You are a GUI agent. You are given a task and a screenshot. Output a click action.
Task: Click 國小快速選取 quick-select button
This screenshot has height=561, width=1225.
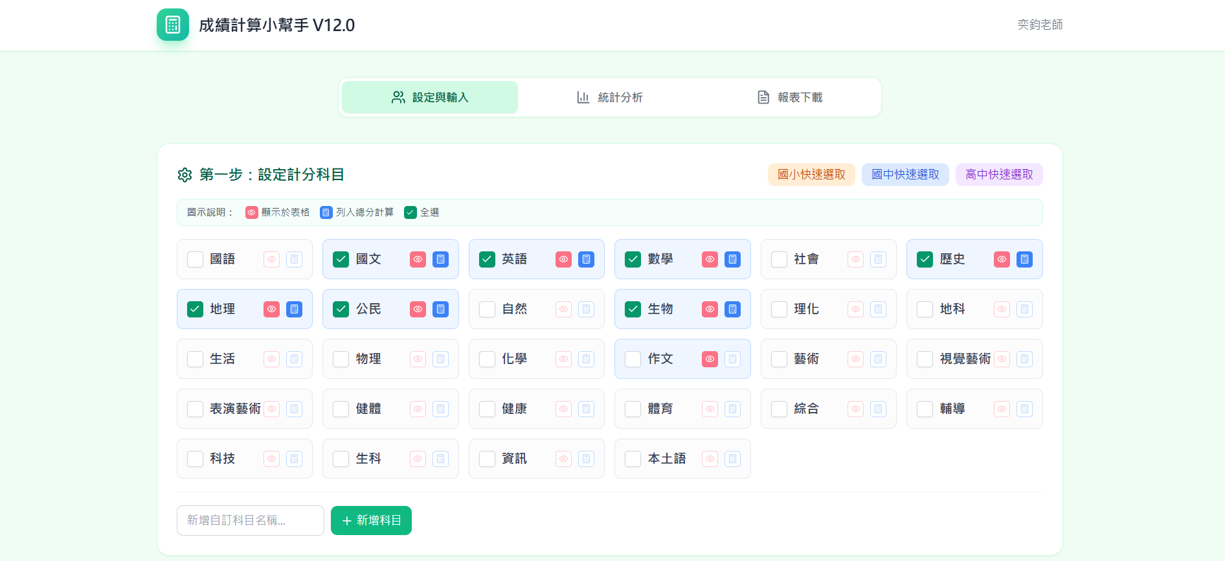click(x=811, y=174)
